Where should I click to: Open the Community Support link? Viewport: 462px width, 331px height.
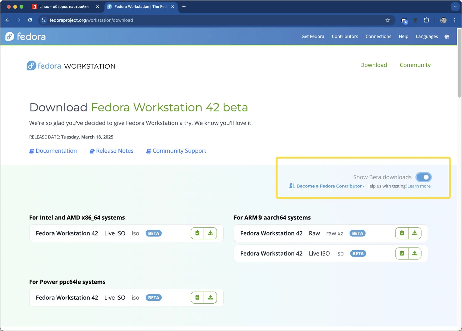[x=176, y=151]
